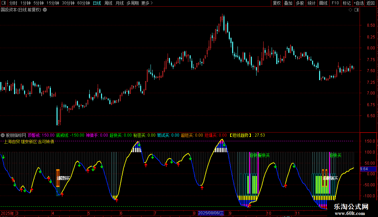The width and height of the screenshot is (378, 217).
Task: Open the 多周期 multi-period view
Action: [132, 3]
